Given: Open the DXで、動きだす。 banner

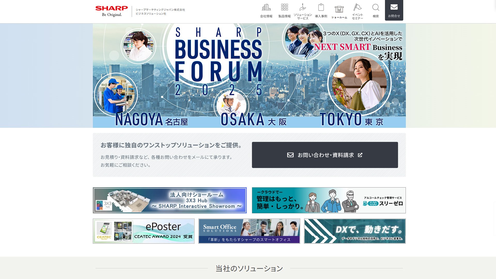Looking at the screenshot, I should click(355, 231).
